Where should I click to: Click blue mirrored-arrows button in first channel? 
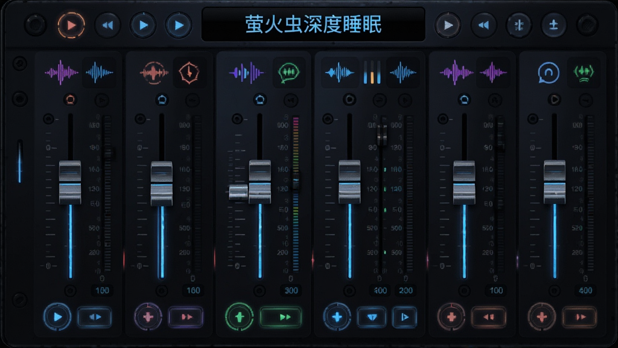95,317
